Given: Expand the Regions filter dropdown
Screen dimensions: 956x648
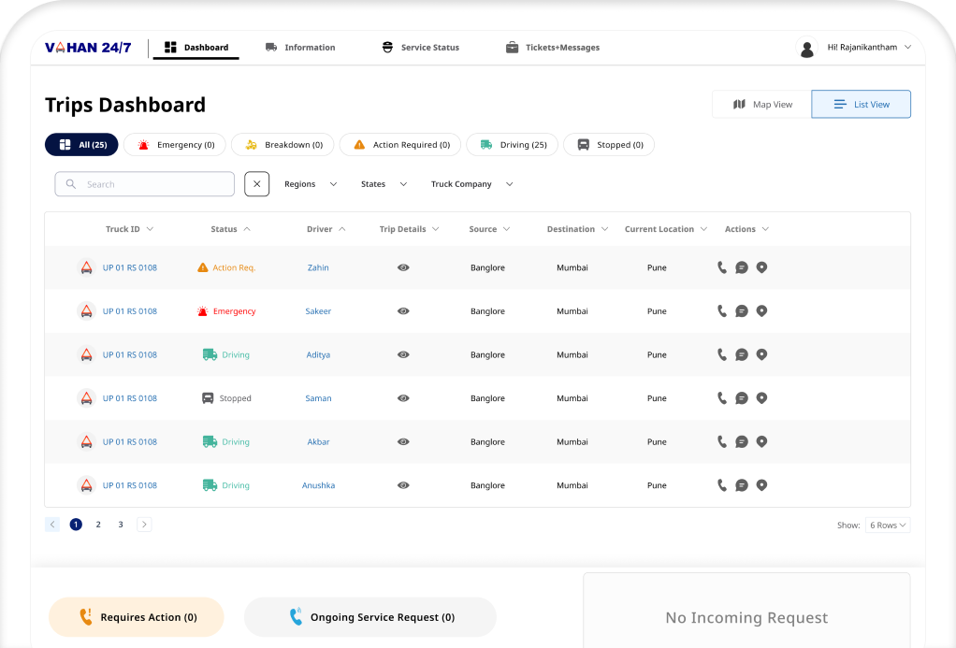Looking at the screenshot, I should pos(311,184).
